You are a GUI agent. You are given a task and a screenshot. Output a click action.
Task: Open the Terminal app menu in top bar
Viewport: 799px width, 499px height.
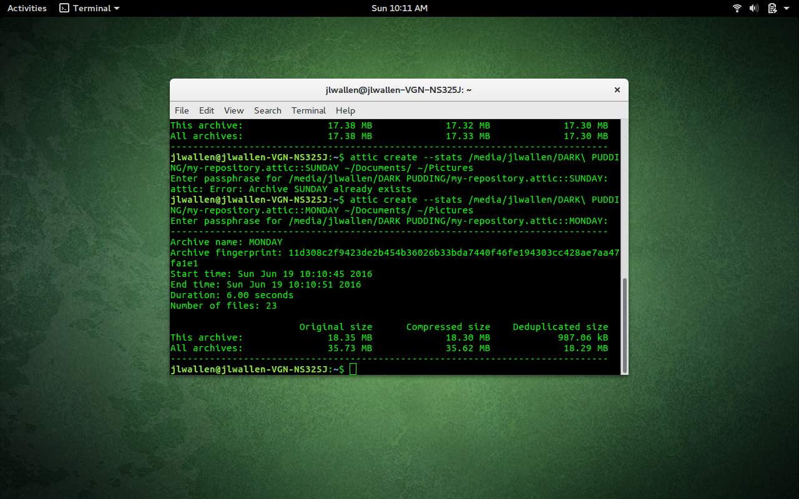[x=89, y=8]
